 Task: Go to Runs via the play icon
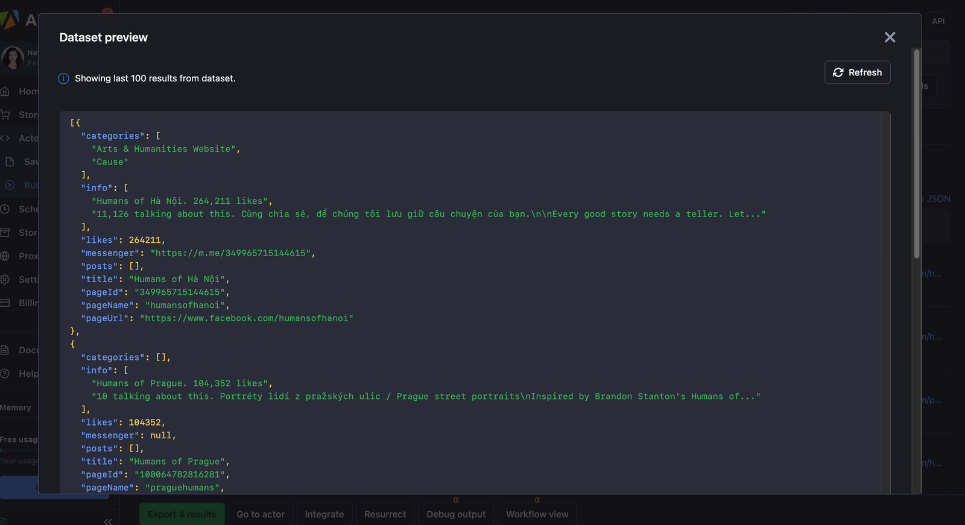(10, 185)
